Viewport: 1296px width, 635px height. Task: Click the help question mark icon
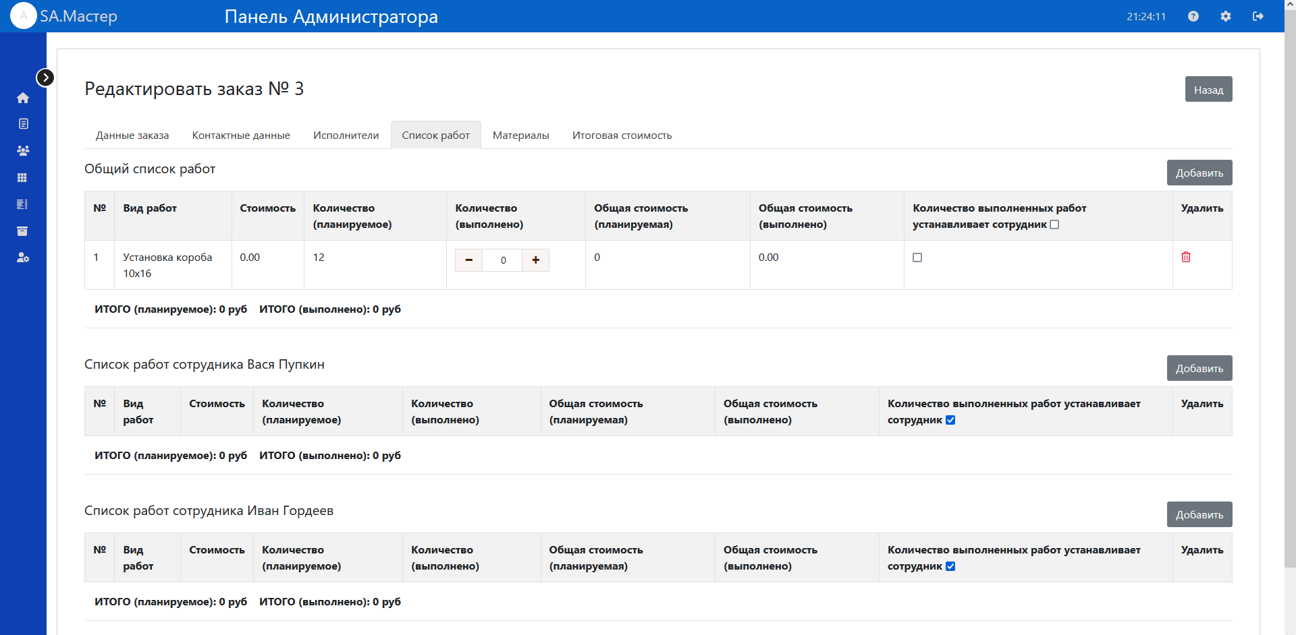[1193, 16]
